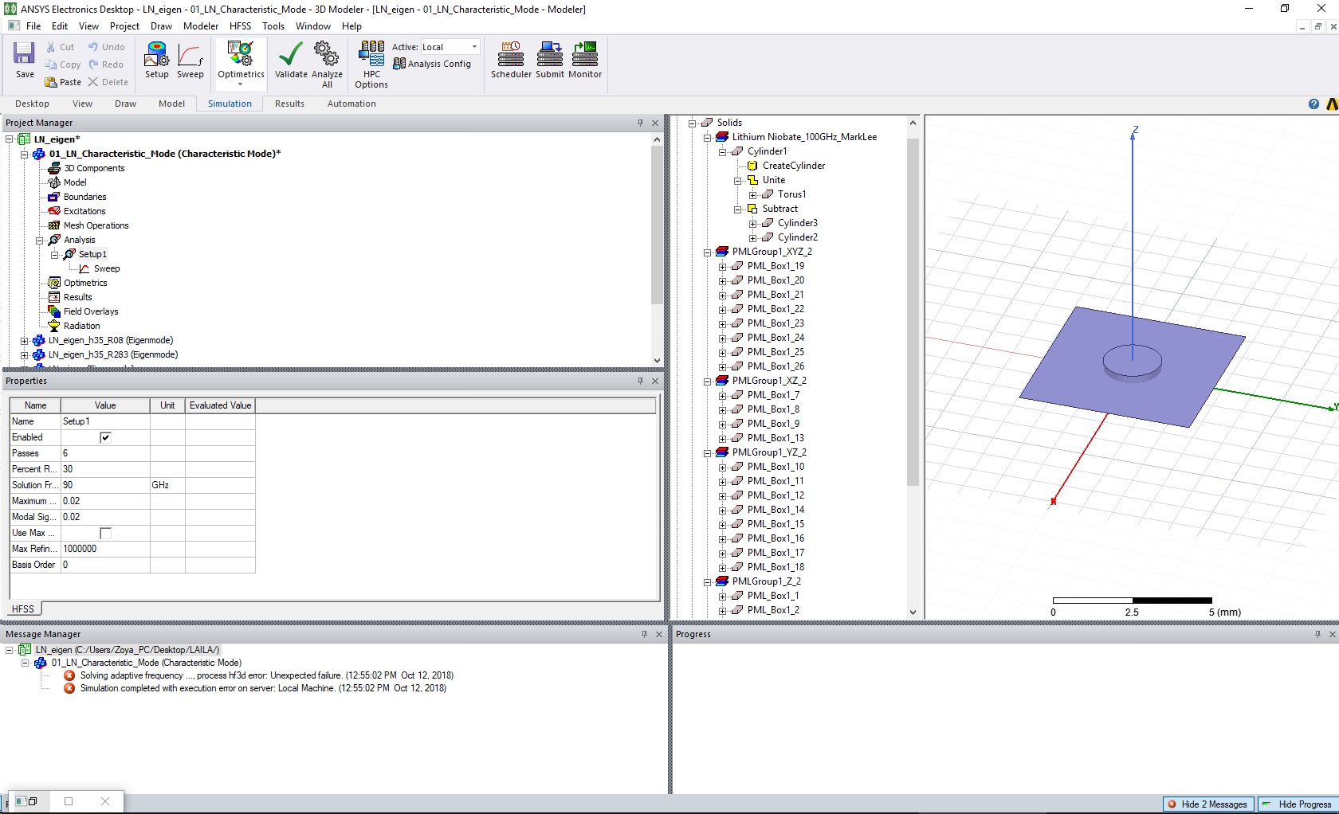This screenshot has height=814, width=1339.
Task: Pin the Properties panel
Action: (640, 381)
